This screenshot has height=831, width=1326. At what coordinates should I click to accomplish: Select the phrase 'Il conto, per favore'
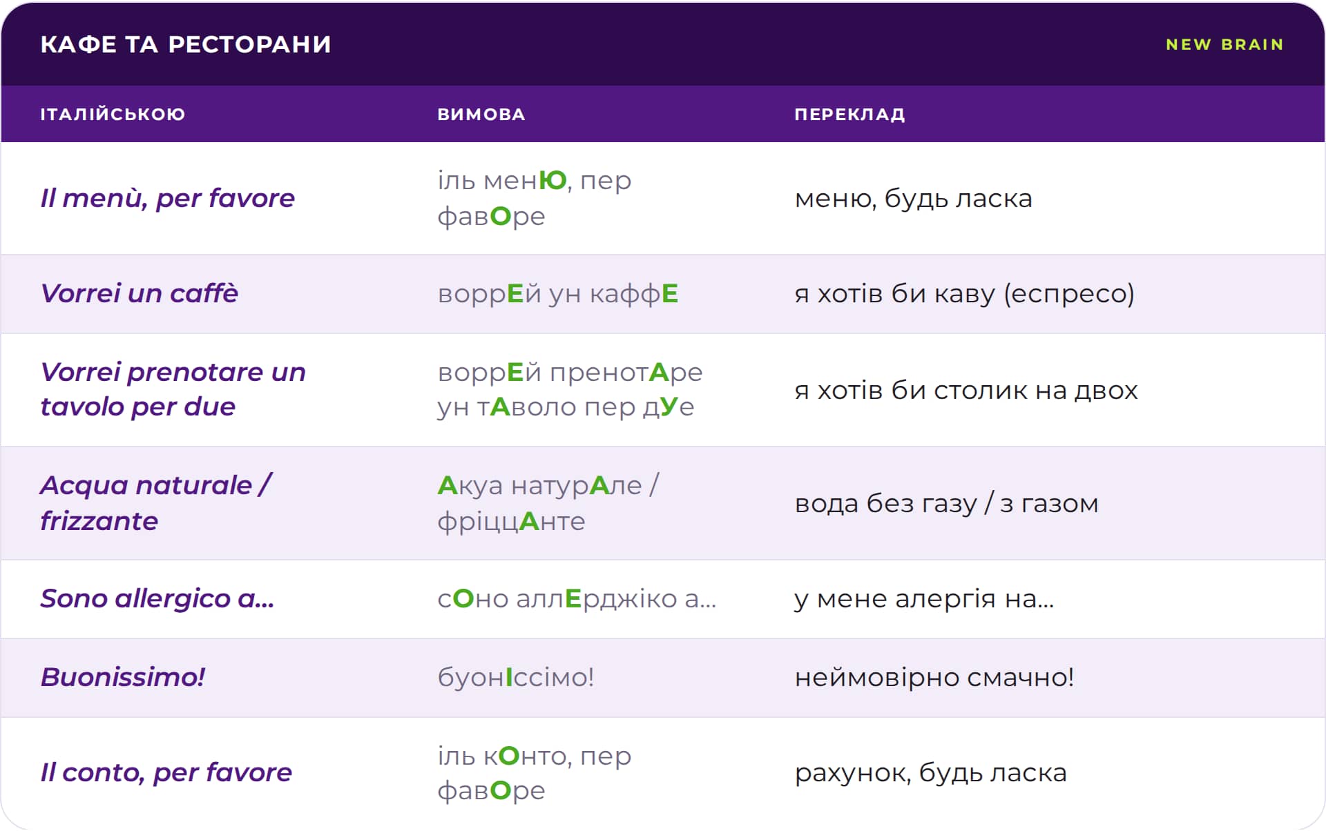click(166, 772)
